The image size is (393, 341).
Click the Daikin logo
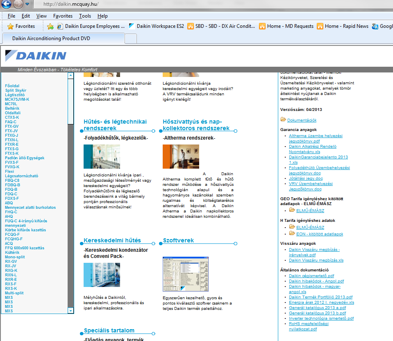[36, 56]
